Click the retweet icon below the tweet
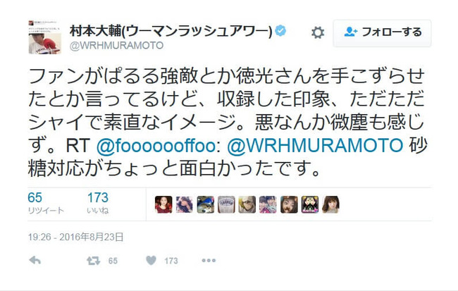 click(x=94, y=261)
